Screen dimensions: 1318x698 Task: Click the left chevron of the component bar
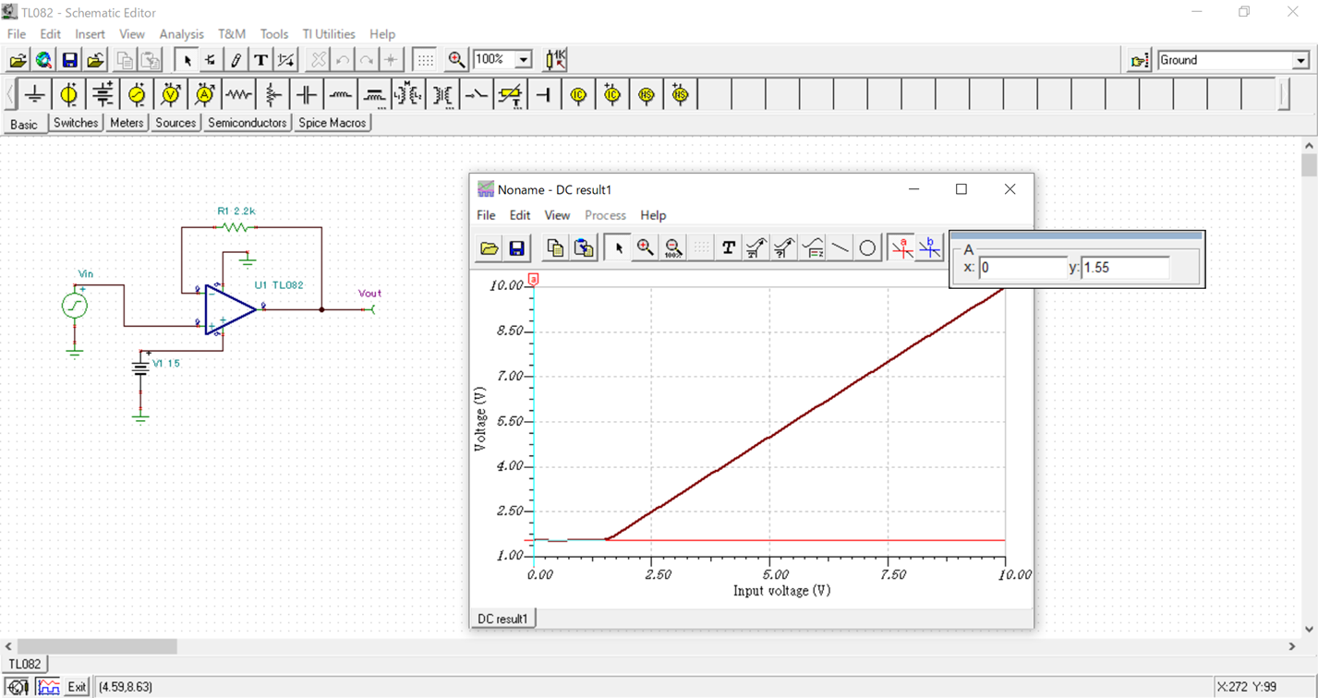[9, 94]
